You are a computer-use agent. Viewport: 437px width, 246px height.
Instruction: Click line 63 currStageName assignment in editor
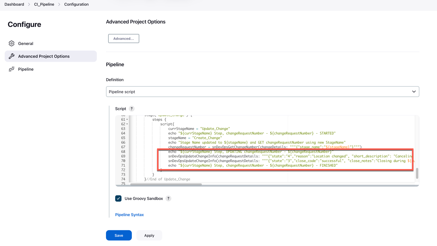pyautogui.click(x=199, y=129)
